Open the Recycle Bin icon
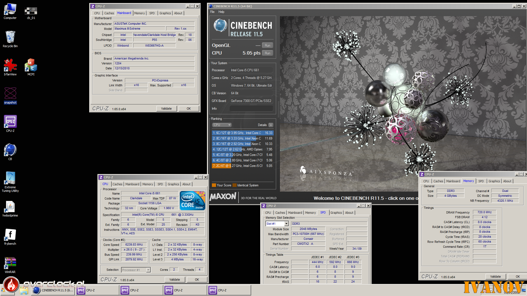527x296 pixels. coord(10,39)
